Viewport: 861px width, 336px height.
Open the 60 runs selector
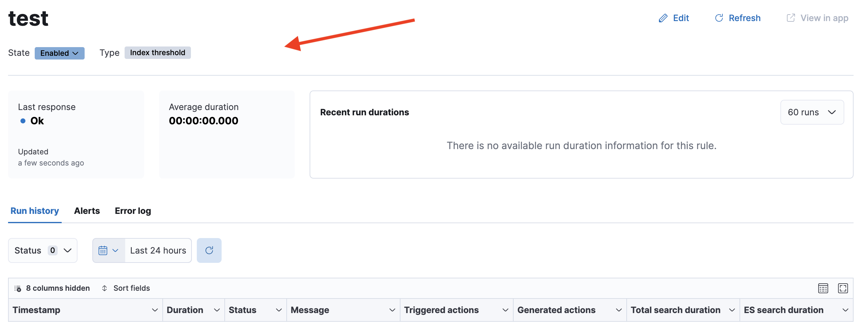click(812, 112)
